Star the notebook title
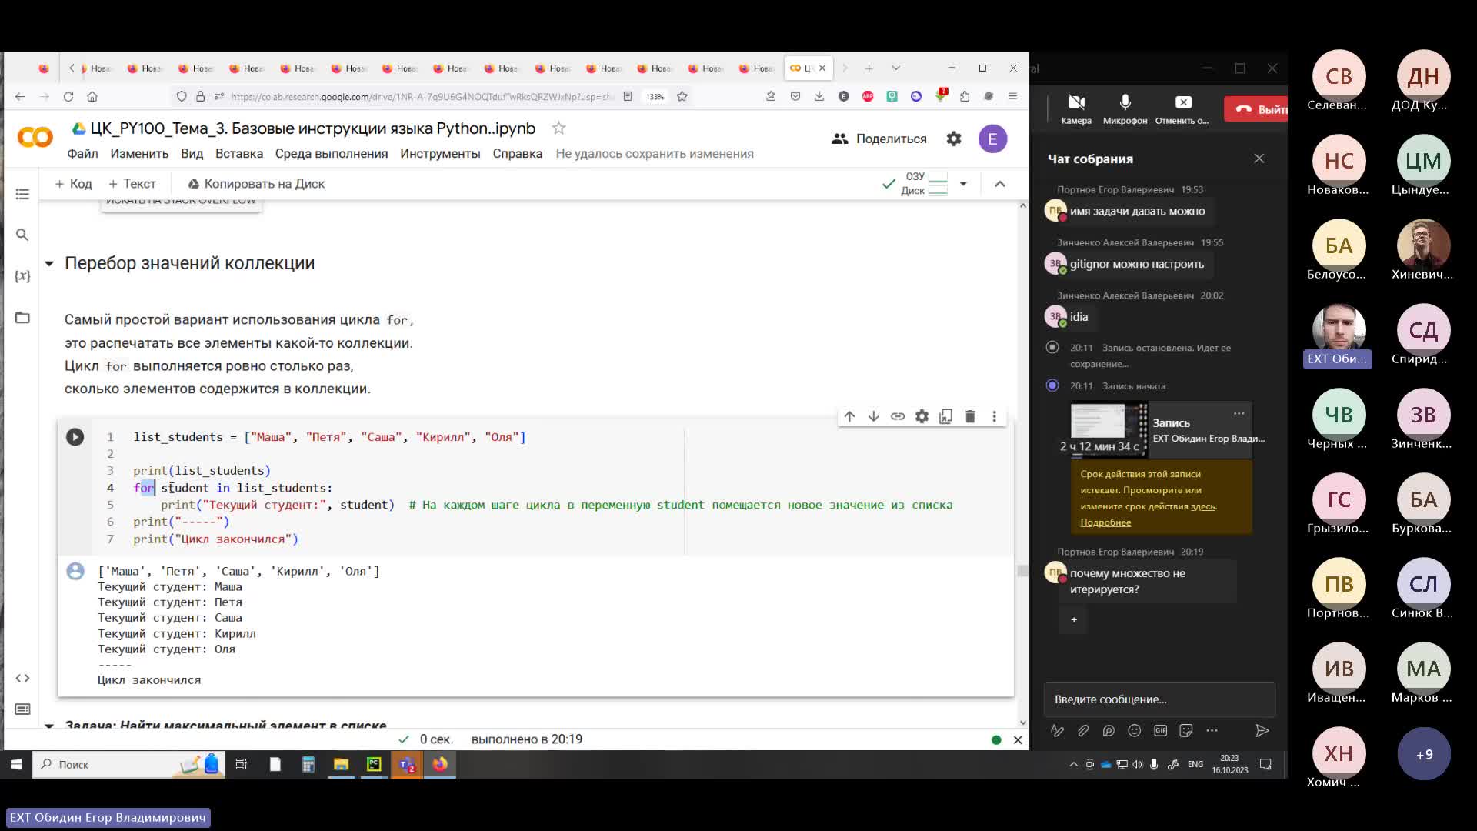 click(559, 128)
